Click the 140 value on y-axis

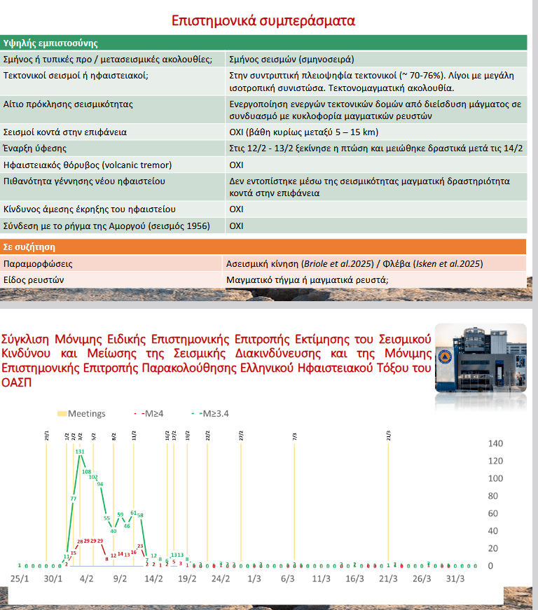496,443
